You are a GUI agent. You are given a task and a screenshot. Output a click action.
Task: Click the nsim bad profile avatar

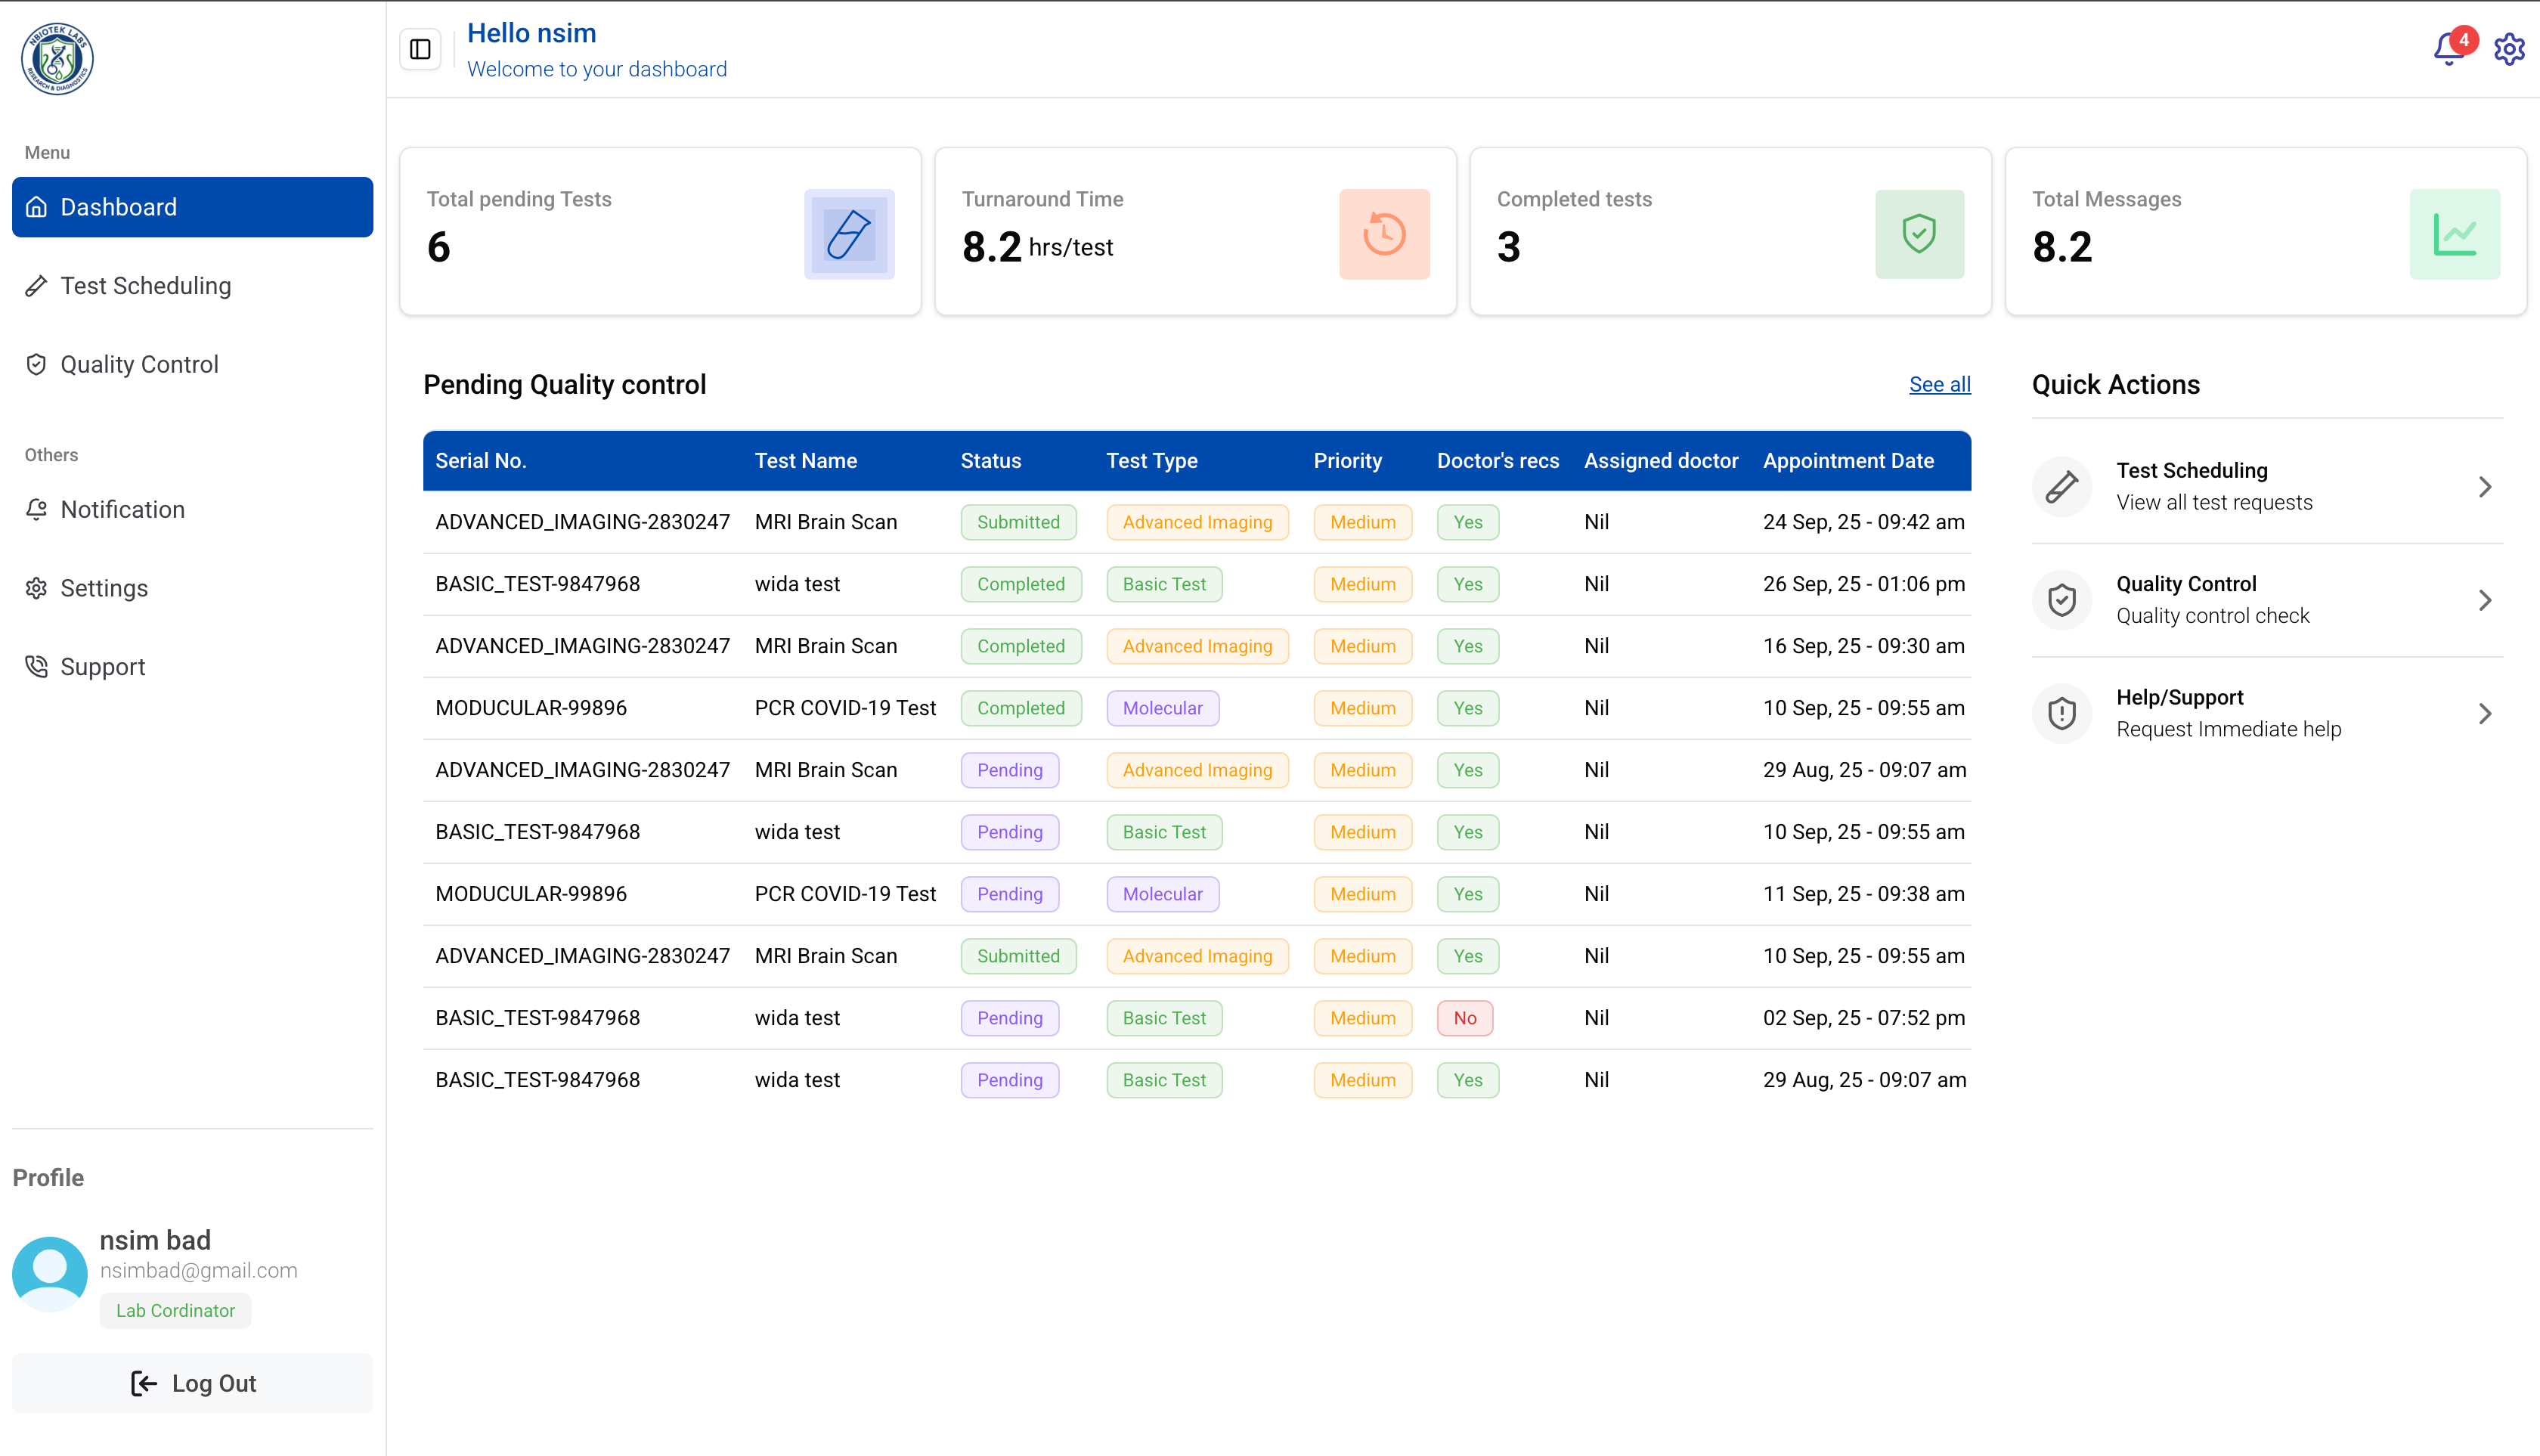49,1273
